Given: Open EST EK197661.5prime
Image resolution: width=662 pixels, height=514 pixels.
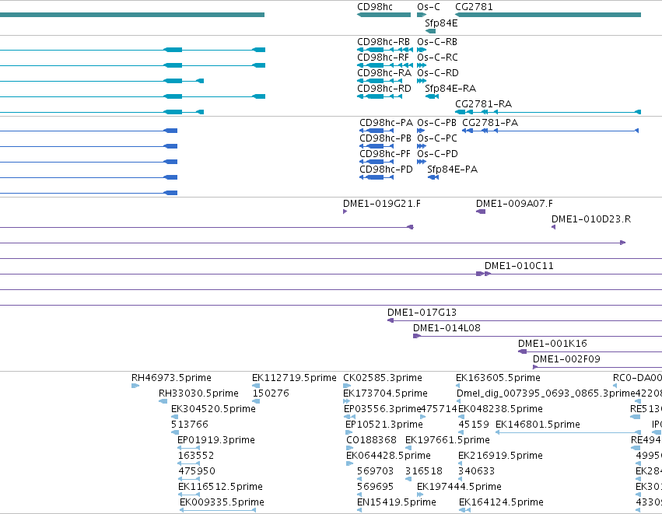Looking at the screenshot, I should click(x=447, y=440).
